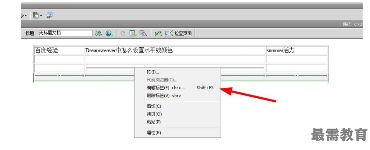Image resolution: width=370 pixels, height=150 pixels.
Task: Click the 检查页面 check page button
Action: coord(179,33)
